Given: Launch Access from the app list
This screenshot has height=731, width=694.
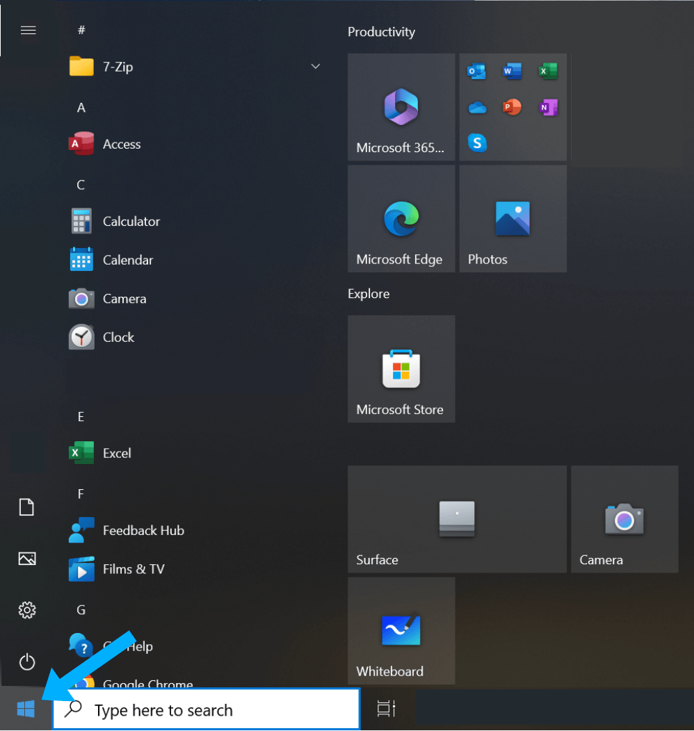Looking at the screenshot, I should pos(122,145).
